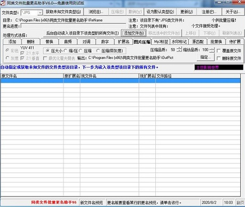Select the 彩色 radio button
Image resolution: width=245 pixels, height=207 pixels.
7,50
